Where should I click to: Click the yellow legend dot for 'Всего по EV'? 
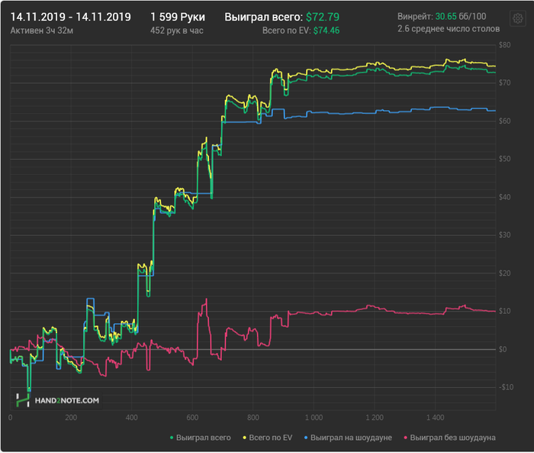coord(245,438)
